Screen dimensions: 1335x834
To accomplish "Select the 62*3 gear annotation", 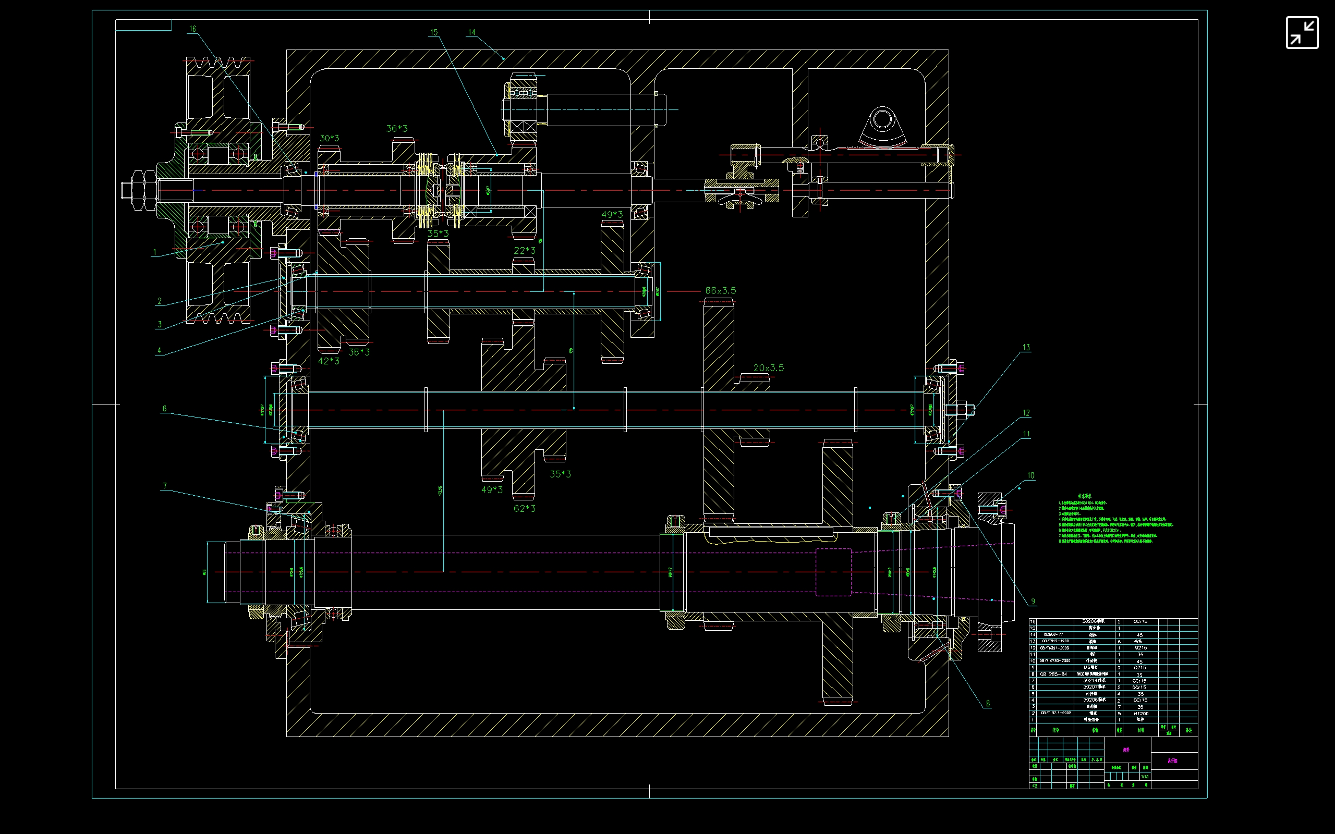I will 524,509.
